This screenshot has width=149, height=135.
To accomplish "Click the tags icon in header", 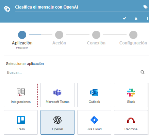I will (x=145, y=7).
